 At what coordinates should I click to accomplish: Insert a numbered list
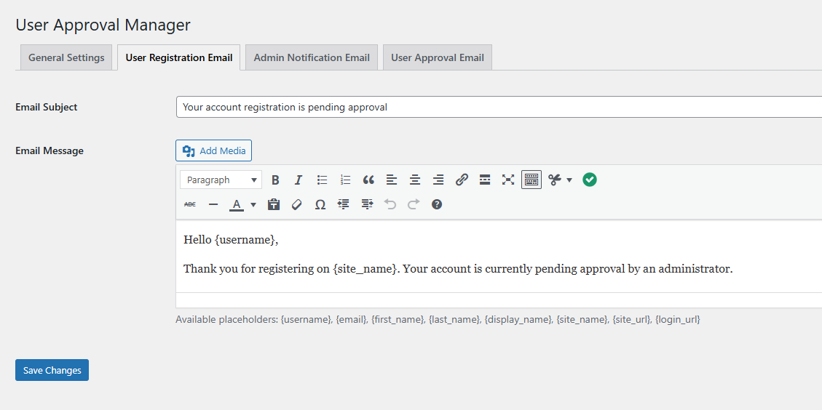point(345,180)
